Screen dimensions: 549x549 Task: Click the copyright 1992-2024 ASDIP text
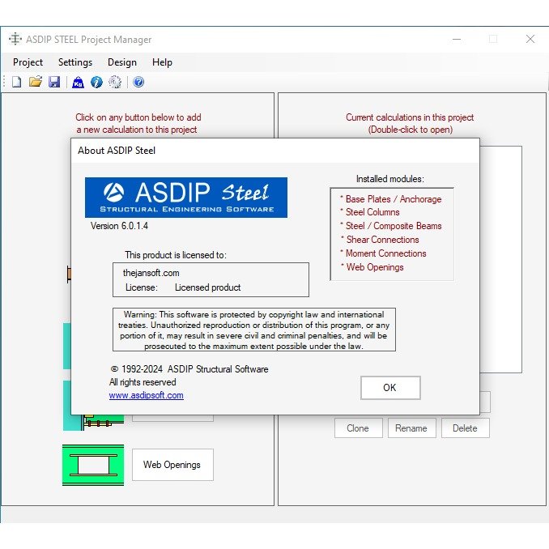[189, 369]
